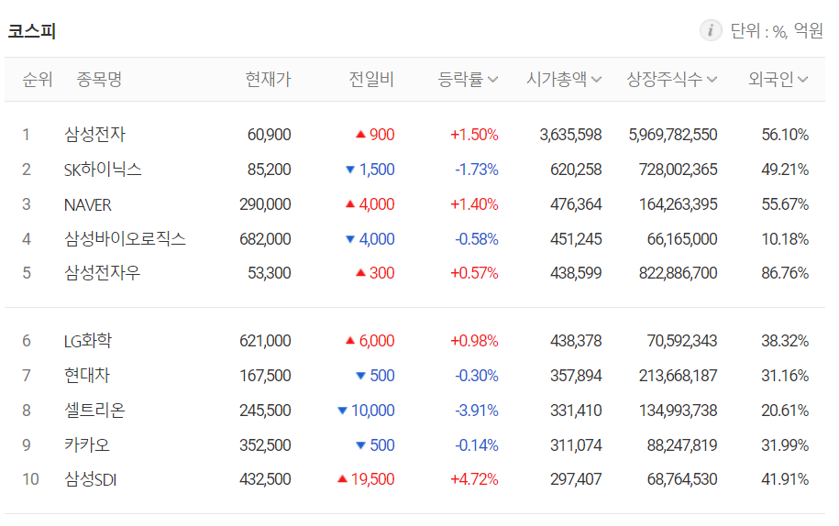
Task: Open the 외국인 sort dropdown
Action: pyautogui.click(x=778, y=79)
